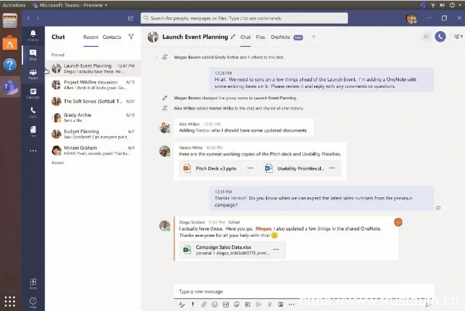Click the search and command box
465x311 pixels.
click(244, 18)
